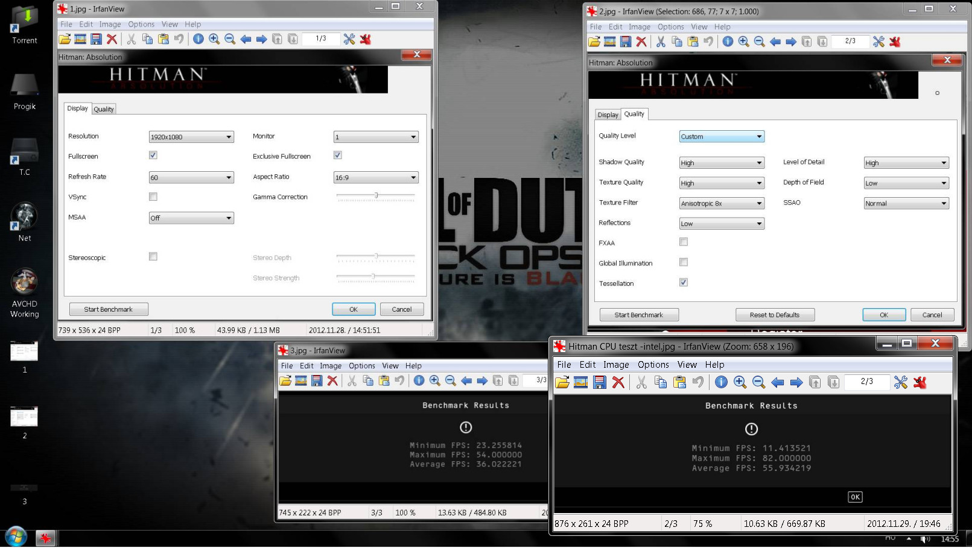Image resolution: width=972 pixels, height=548 pixels.
Task: Click IrfanView red cat icon in 2.jpg toolbar
Action: [895, 42]
